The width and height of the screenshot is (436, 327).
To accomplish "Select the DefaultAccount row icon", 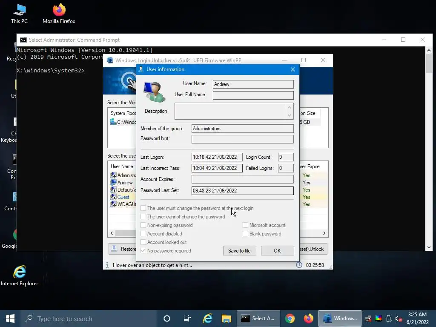I will click(113, 189).
